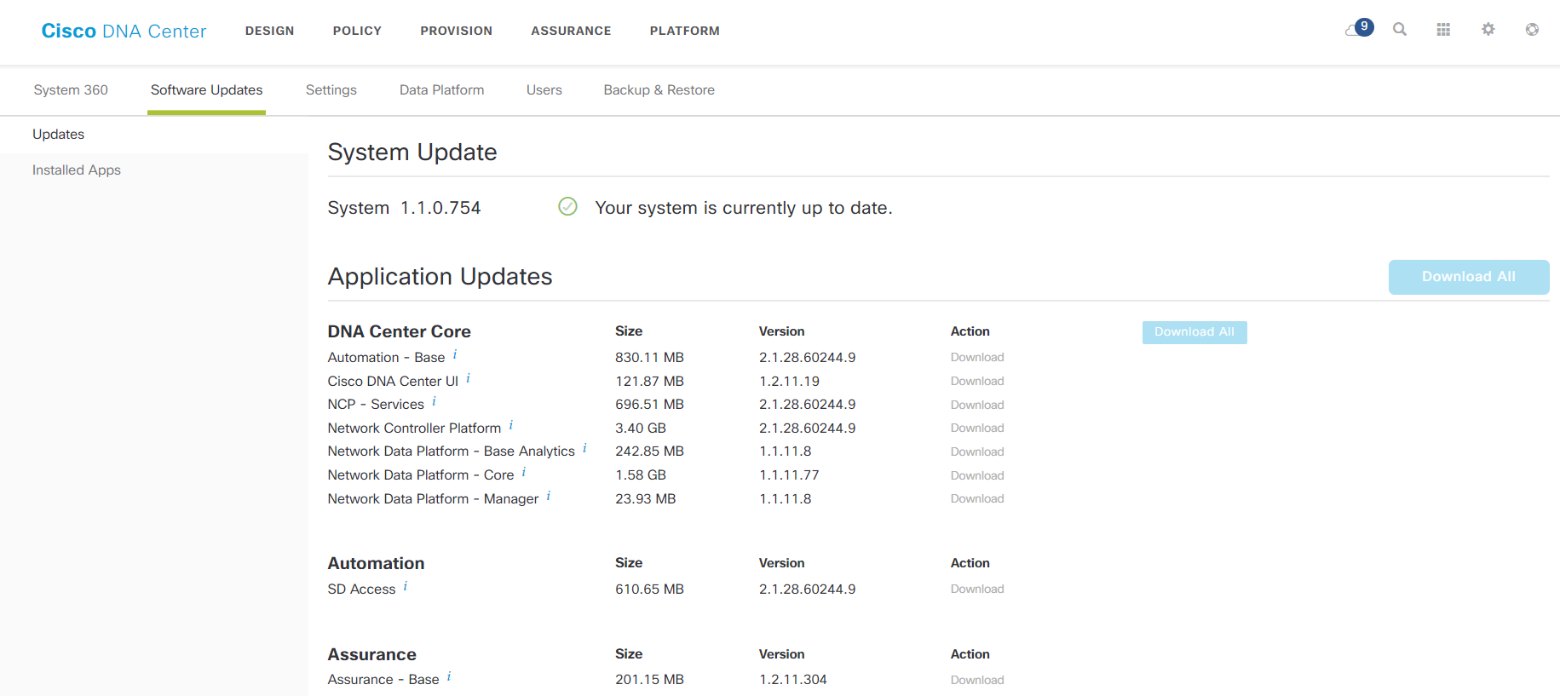1560x696 pixels.
Task: Click the System version 1.1.0.754 text
Action: coord(404,208)
